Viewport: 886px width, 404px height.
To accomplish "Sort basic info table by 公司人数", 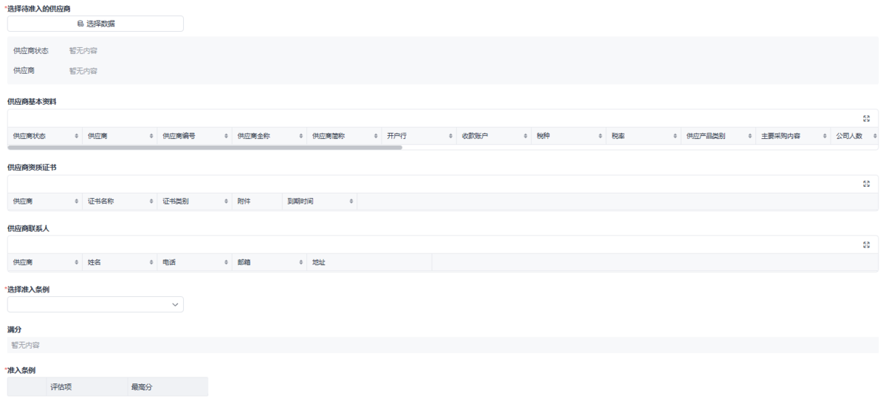I will (x=874, y=136).
